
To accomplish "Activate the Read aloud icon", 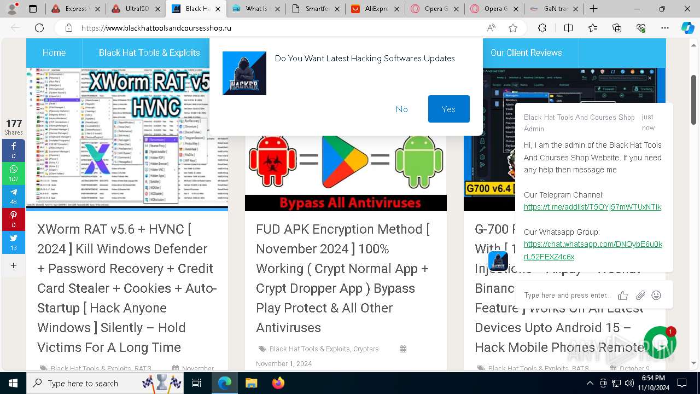I will 491,28.
